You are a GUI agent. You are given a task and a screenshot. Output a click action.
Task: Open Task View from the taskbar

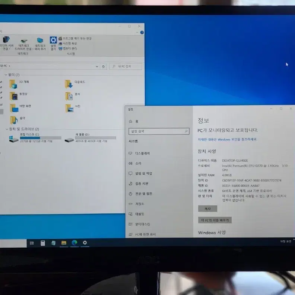click(x=32, y=243)
